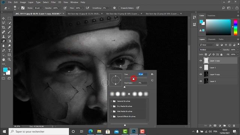Adjust the brush Size slider handle
This screenshot has height=135, width=240.
point(133,79)
